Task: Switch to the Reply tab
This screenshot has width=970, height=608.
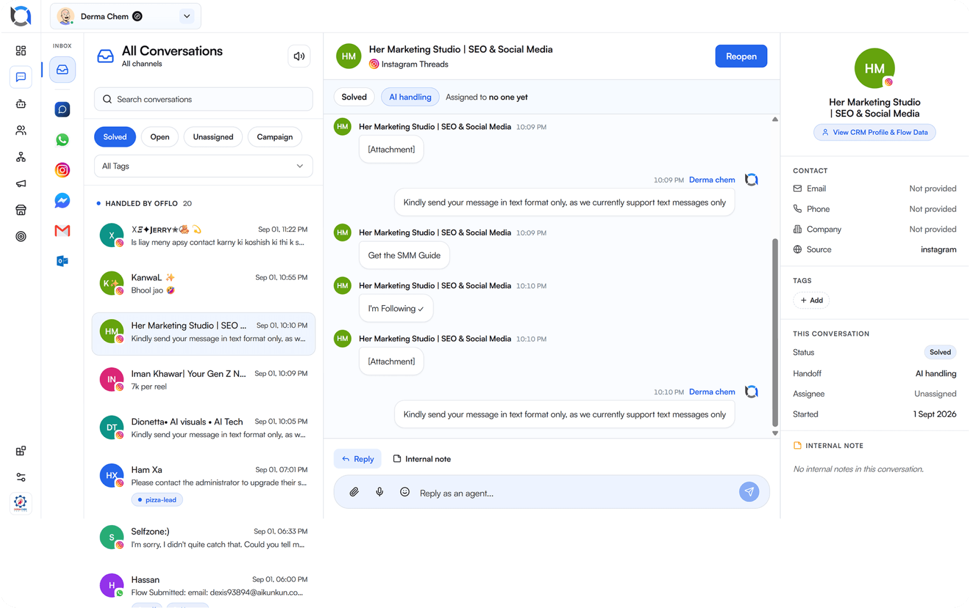Action: (358, 459)
